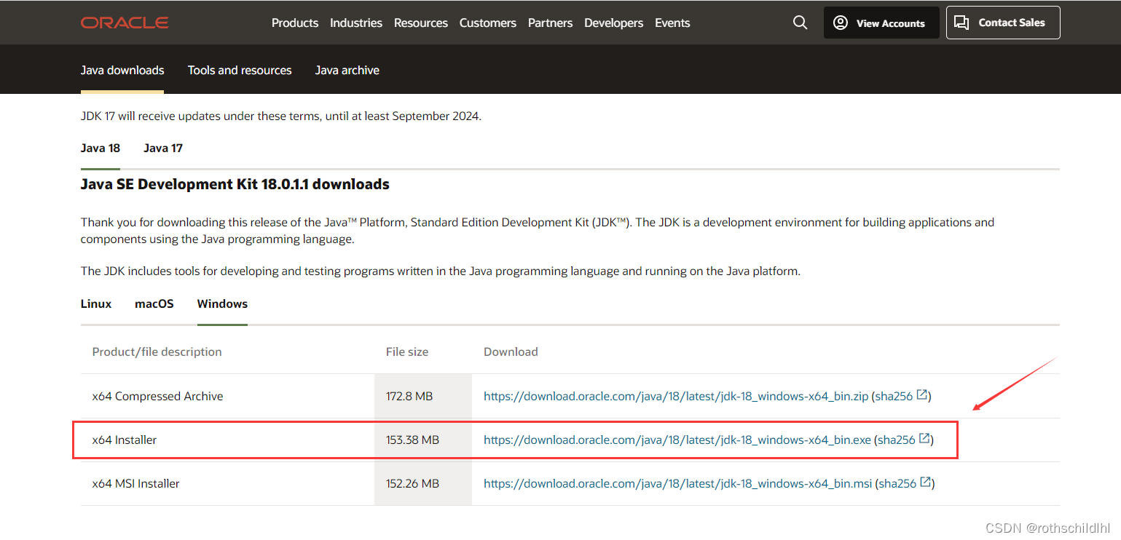Image resolution: width=1121 pixels, height=540 pixels.
Task: Open the Developers menu
Action: tap(614, 23)
